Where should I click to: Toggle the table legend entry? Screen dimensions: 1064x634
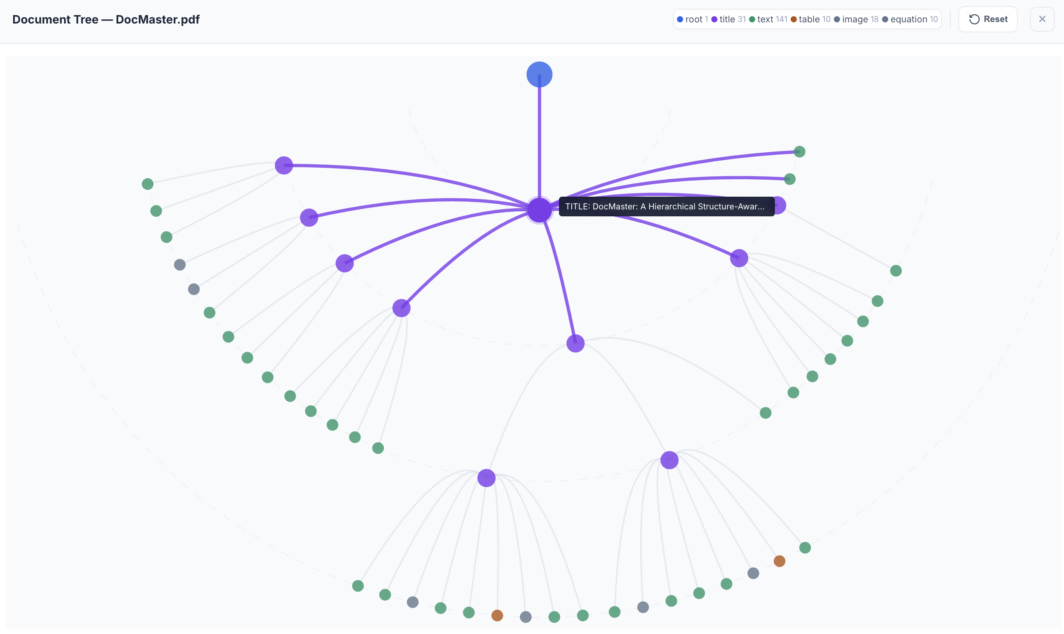coord(810,19)
